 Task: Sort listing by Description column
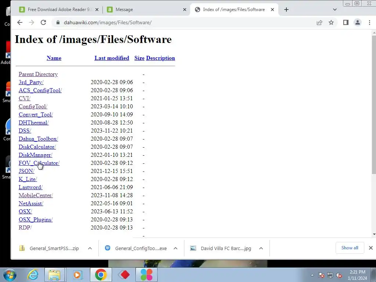(x=160, y=58)
